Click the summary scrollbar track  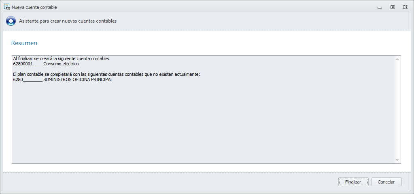click(397, 109)
